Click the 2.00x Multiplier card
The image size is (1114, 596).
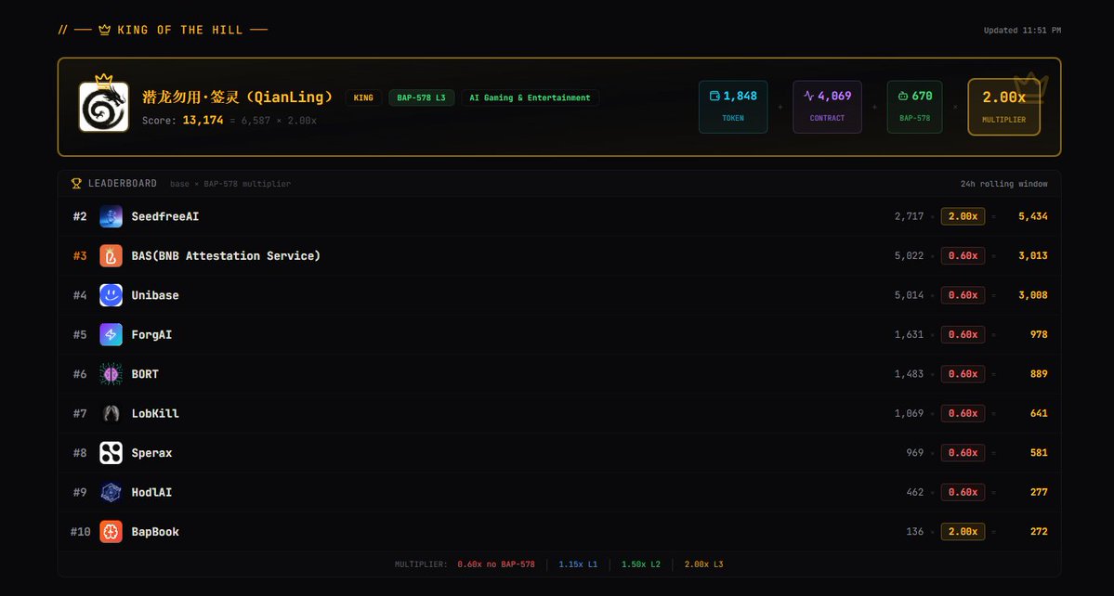[x=1003, y=107]
